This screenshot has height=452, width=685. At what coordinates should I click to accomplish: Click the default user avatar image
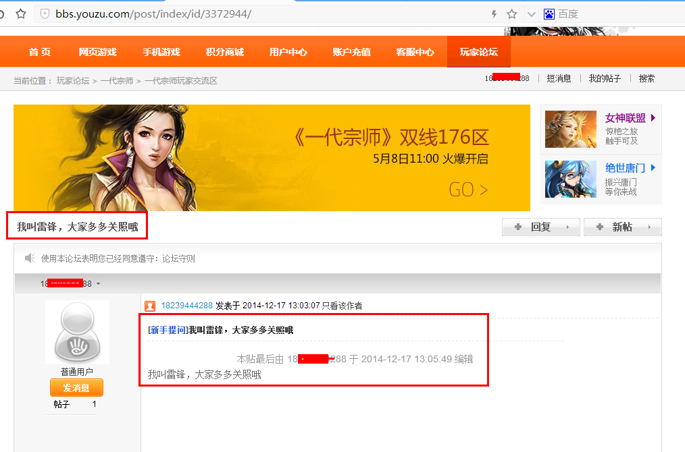(x=77, y=332)
